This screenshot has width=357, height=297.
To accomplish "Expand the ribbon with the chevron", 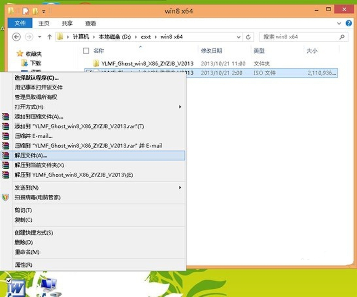I will point(340,23).
